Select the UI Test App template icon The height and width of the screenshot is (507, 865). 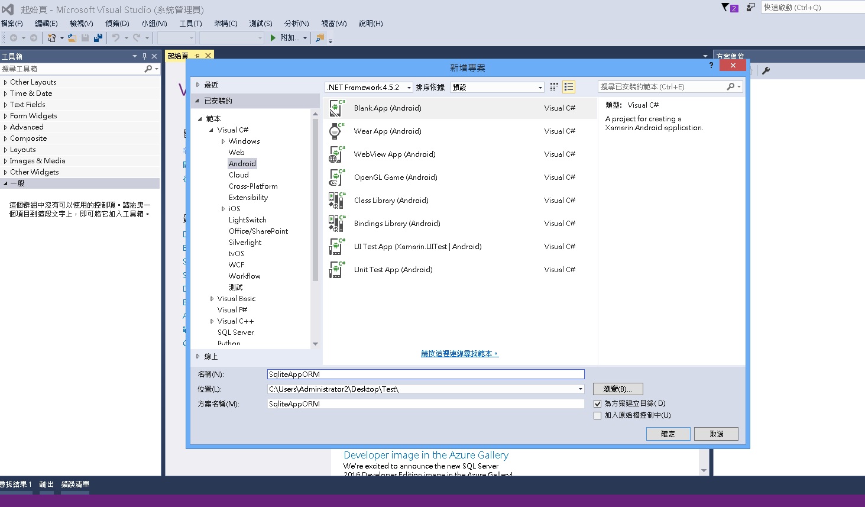pos(336,247)
